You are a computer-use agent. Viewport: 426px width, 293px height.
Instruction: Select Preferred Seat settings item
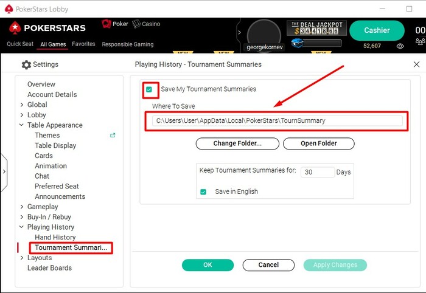click(x=57, y=187)
